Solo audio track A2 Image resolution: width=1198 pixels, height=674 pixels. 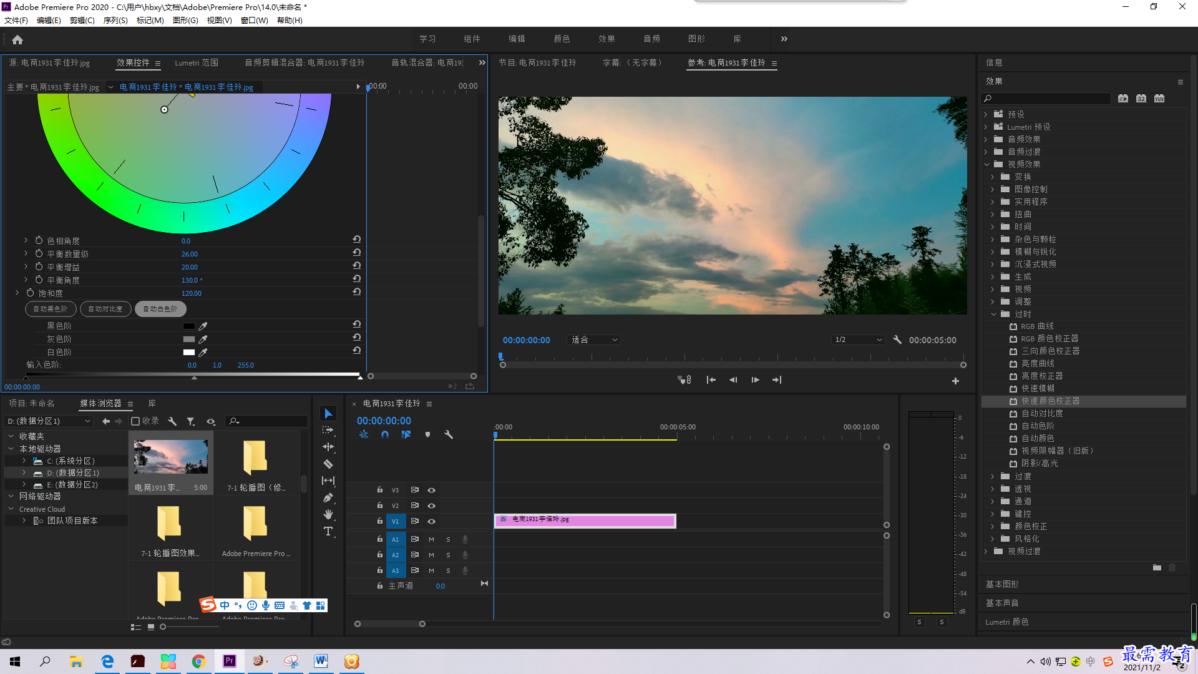(x=448, y=555)
